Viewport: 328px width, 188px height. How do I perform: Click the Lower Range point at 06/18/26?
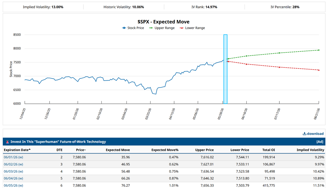(x=246, y=64)
